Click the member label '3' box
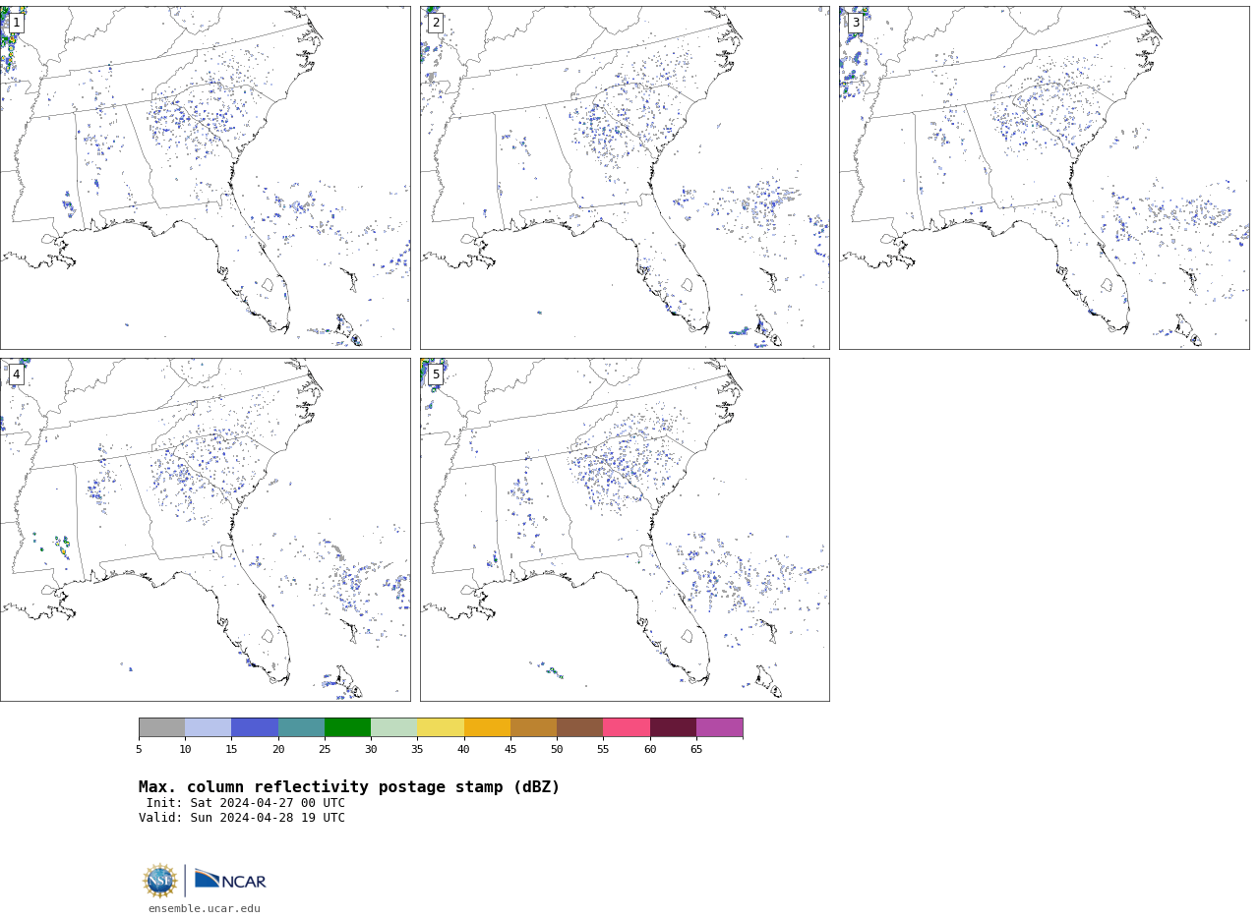 coord(856,23)
